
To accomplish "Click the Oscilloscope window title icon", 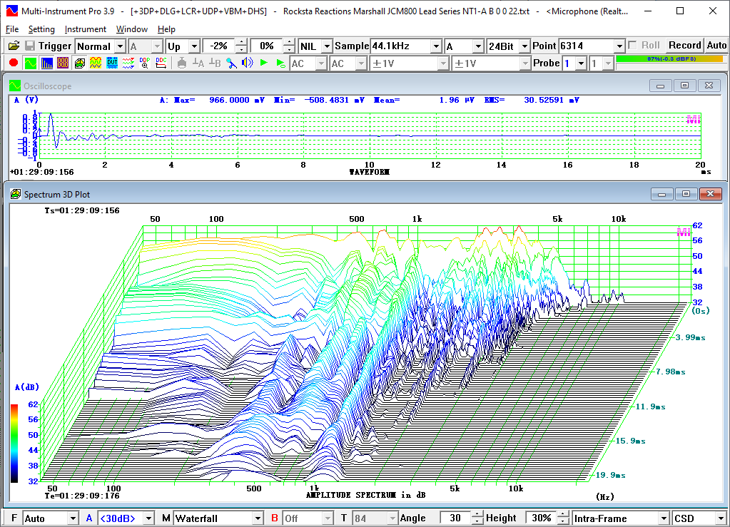I will coord(16,86).
